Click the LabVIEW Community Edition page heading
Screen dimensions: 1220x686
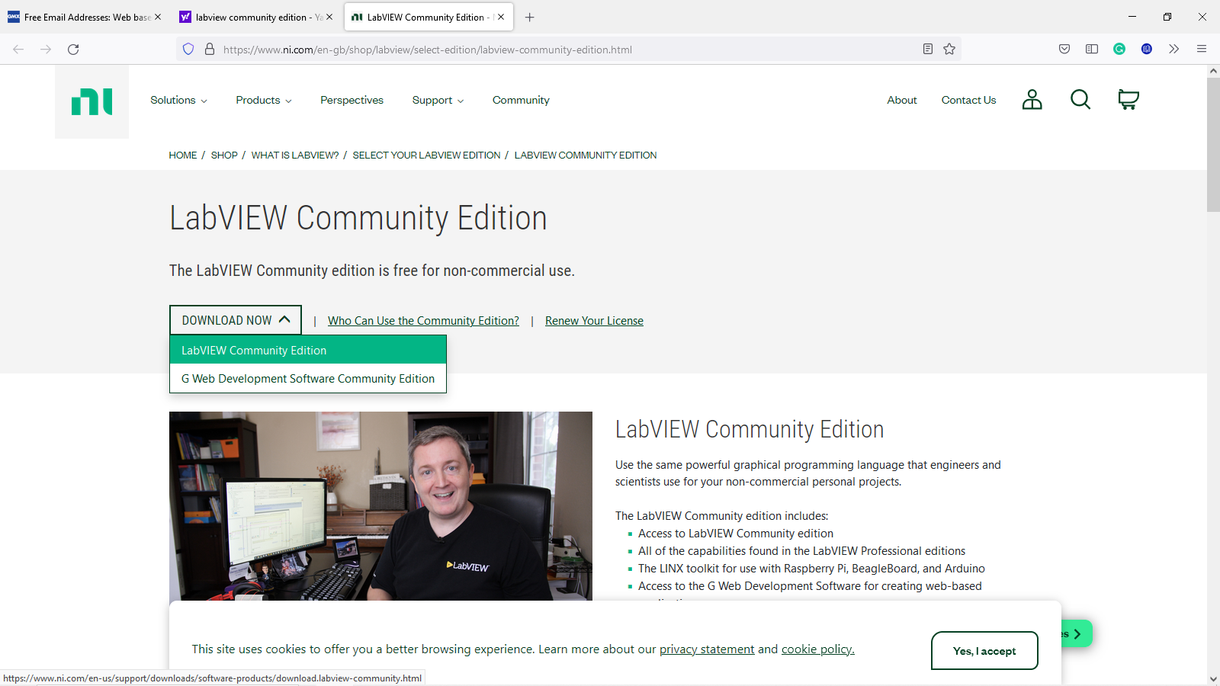tap(358, 218)
